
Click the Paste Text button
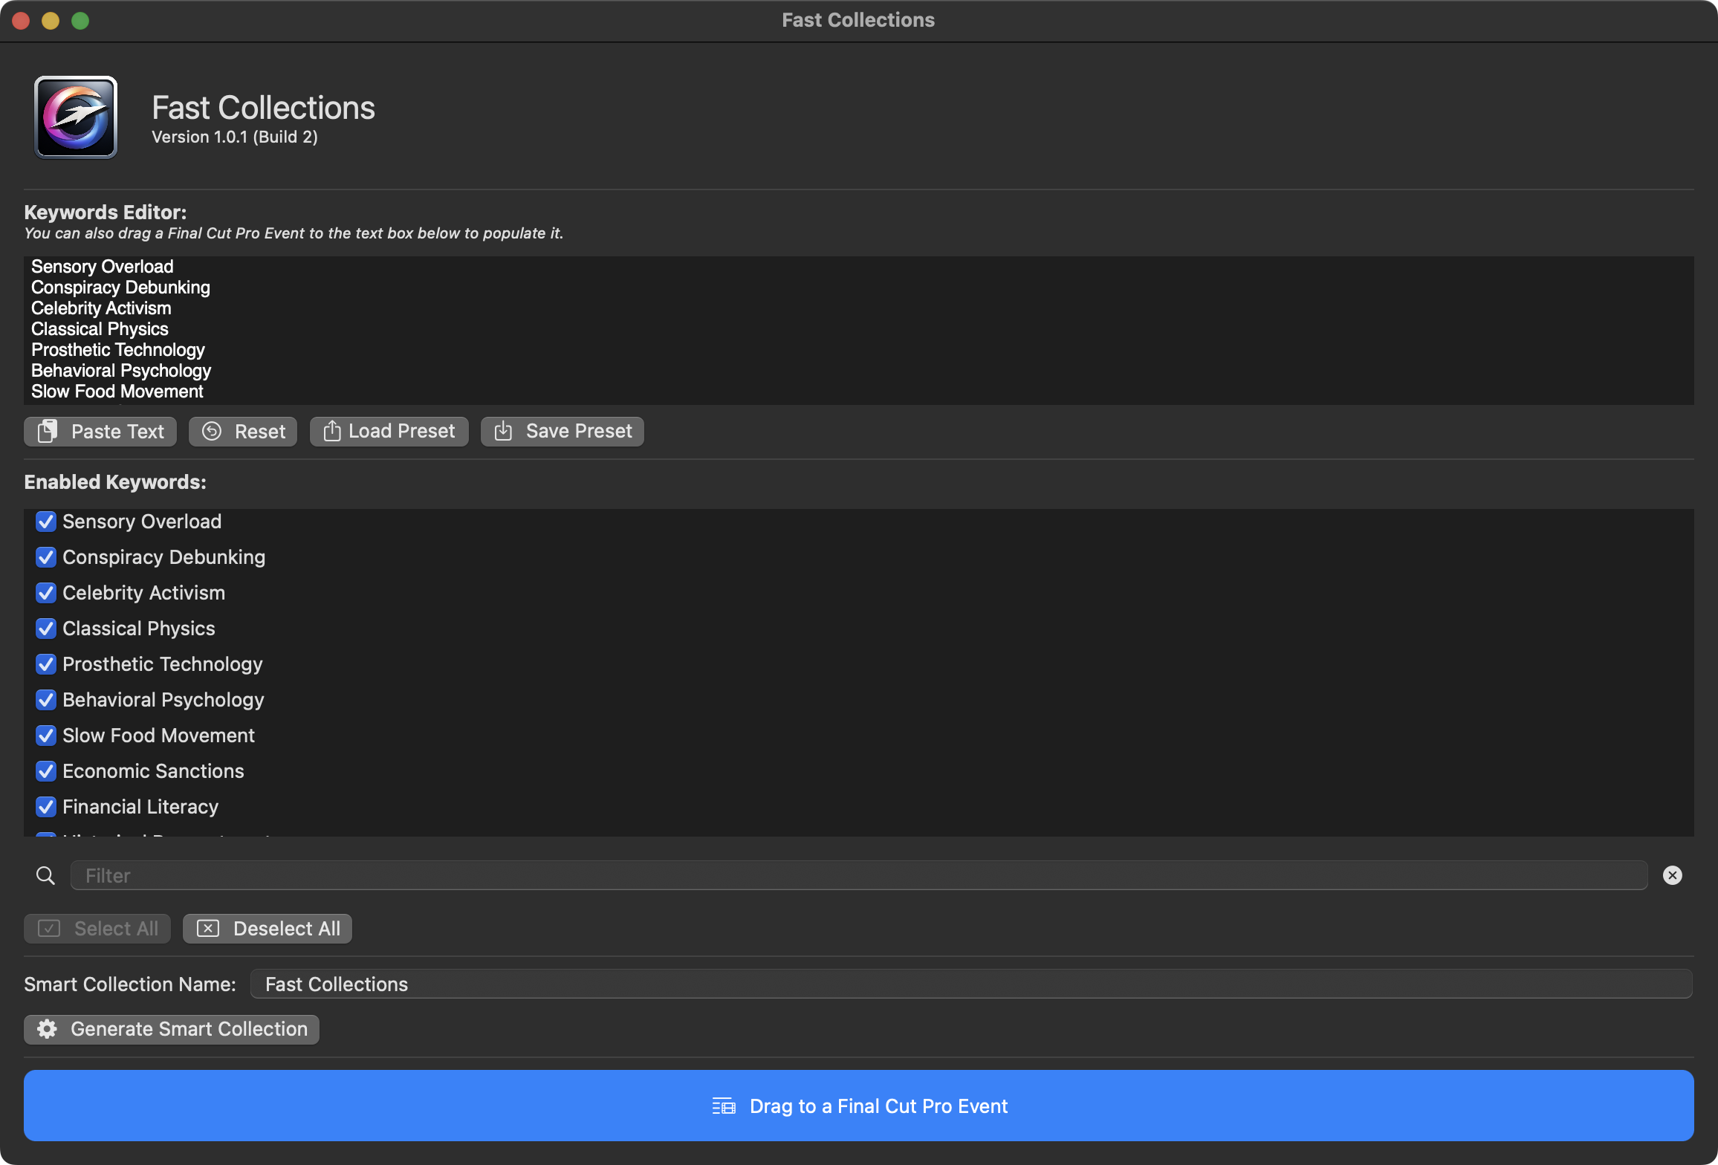click(100, 432)
